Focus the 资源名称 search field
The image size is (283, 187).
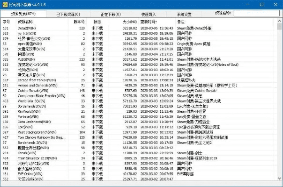(257, 13)
